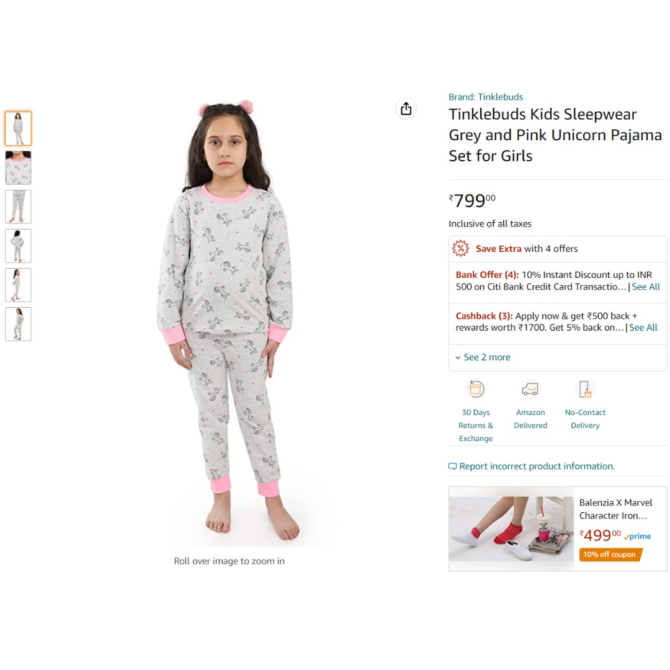The width and height of the screenshot is (670, 670).
Task: Open See All for Bank Offer
Action: point(646,287)
